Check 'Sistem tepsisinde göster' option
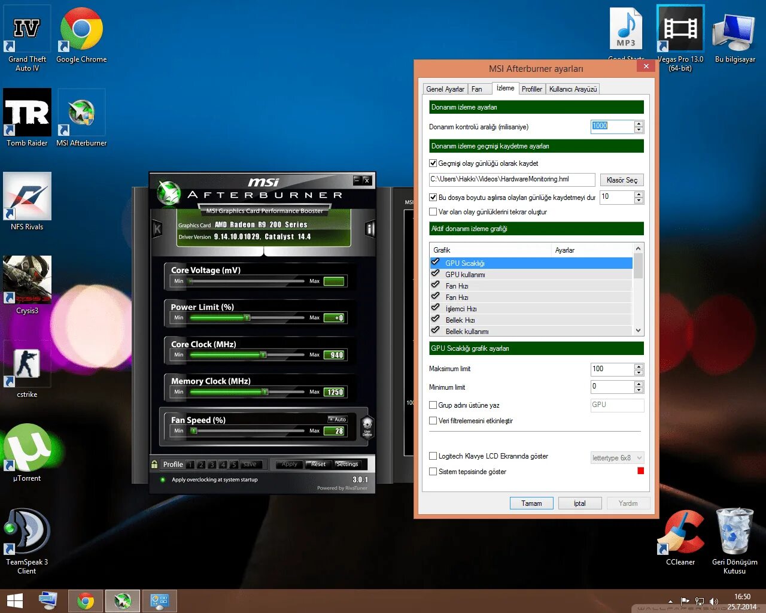Viewport: 766px width, 613px height. coord(433,472)
